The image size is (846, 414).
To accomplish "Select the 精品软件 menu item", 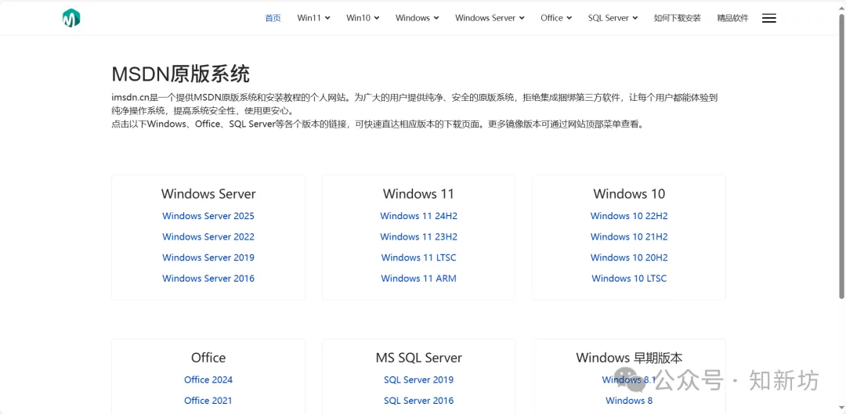I will coord(732,18).
